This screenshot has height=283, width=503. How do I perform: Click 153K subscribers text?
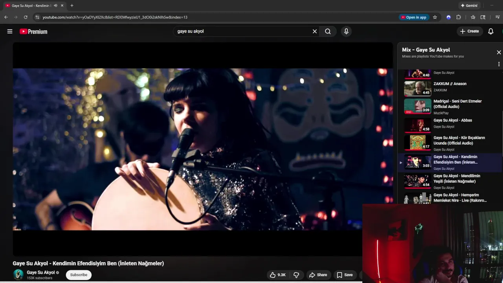click(x=39, y=278)
